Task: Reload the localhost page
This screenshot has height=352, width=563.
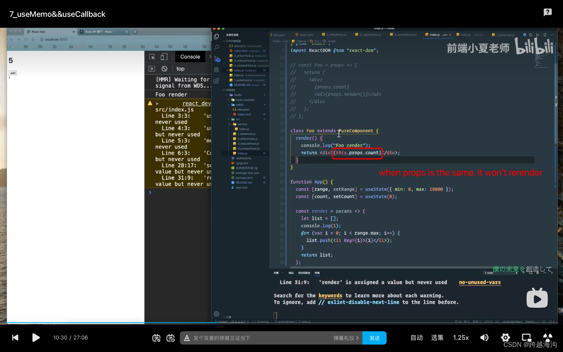Action: (x=26, y=40)
